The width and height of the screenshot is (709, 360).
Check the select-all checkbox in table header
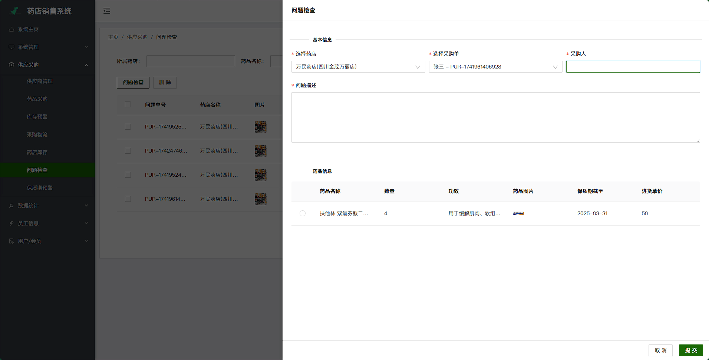point(128,105)
